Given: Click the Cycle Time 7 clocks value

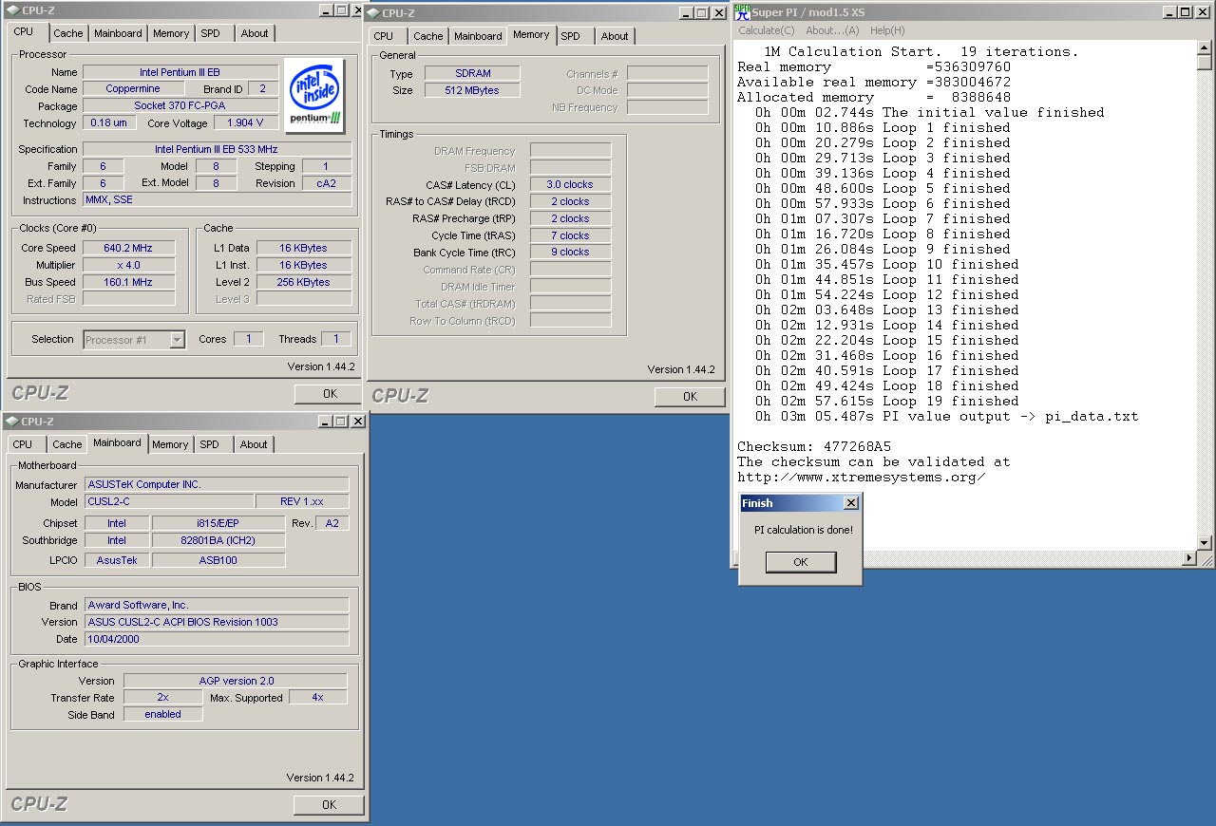Looking at the screenshot, I should [570, 235].
